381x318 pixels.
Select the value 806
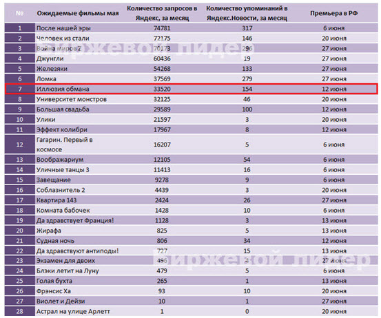coord(162,241)
